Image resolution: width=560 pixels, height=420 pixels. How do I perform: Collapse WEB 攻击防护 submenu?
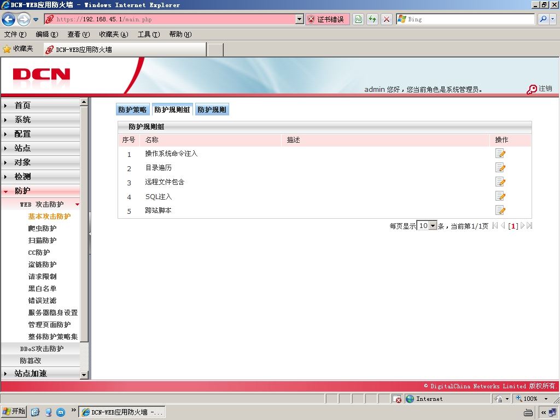point(40,205)
